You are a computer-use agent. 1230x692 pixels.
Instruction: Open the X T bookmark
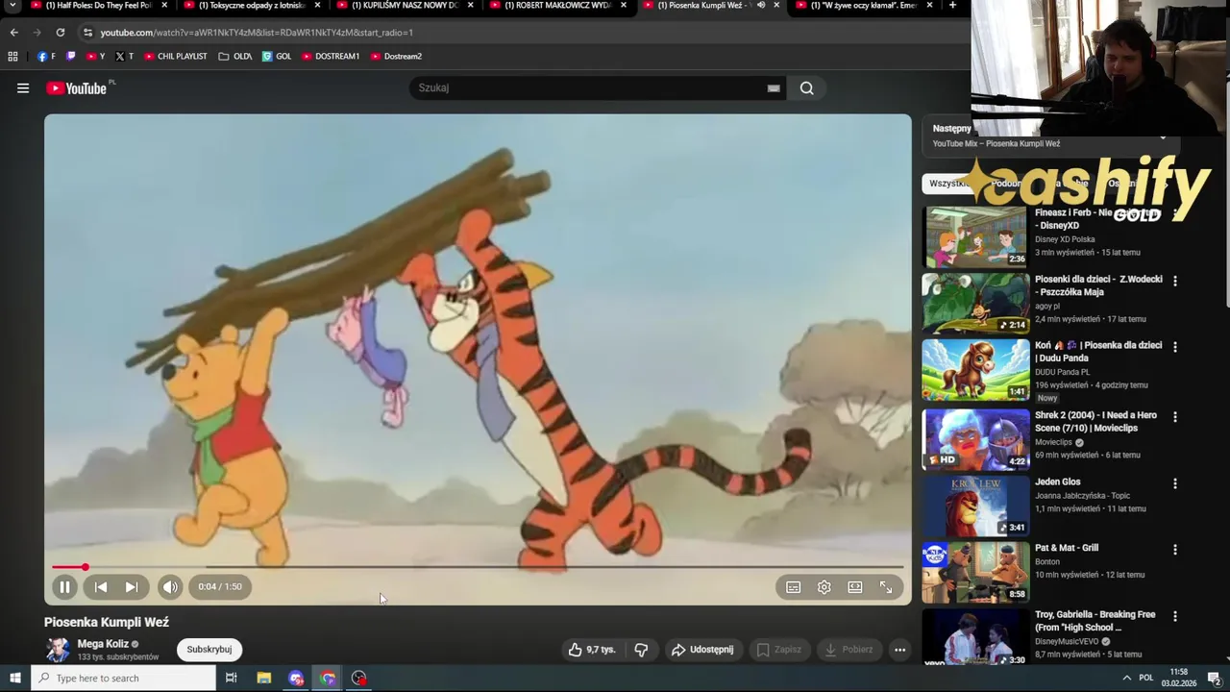[125, 57]
